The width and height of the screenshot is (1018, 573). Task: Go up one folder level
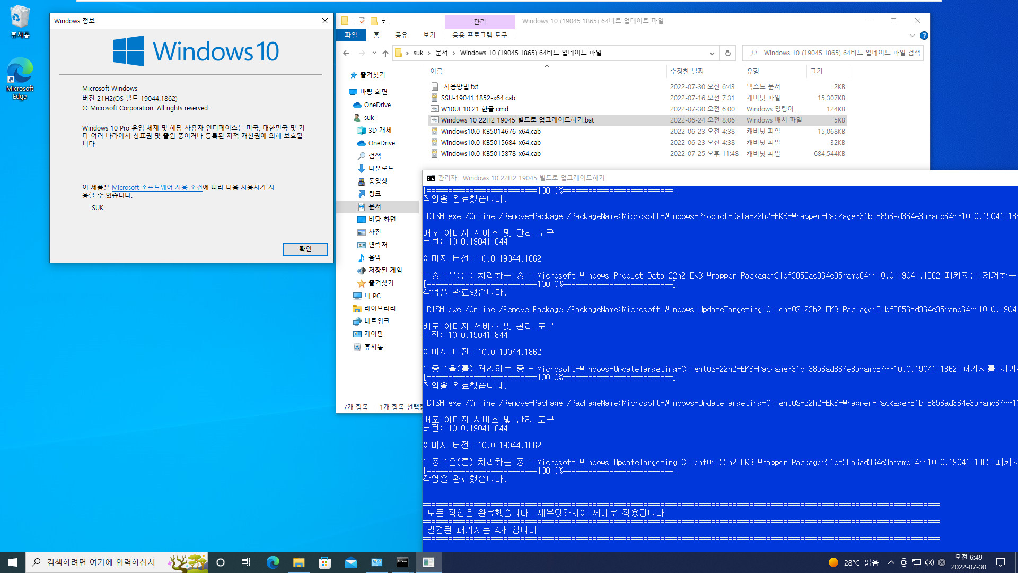click(385, 53)
